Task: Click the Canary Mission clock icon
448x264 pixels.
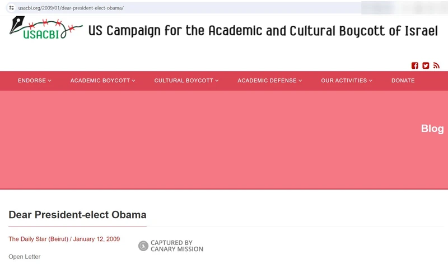Action: [x=143, y=246]
